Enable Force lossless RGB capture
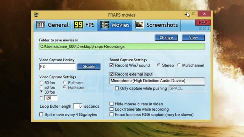The width and height of the screenshot is (244, 137). (x=112, y=115)
